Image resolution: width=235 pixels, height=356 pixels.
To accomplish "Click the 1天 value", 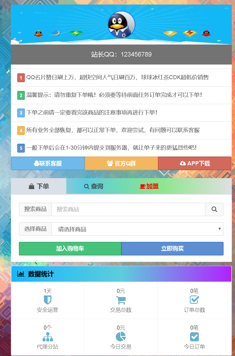I will [48, 291].
